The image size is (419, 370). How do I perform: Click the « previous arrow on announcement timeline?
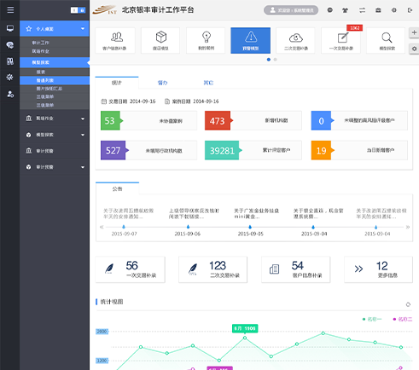(102, 227)
